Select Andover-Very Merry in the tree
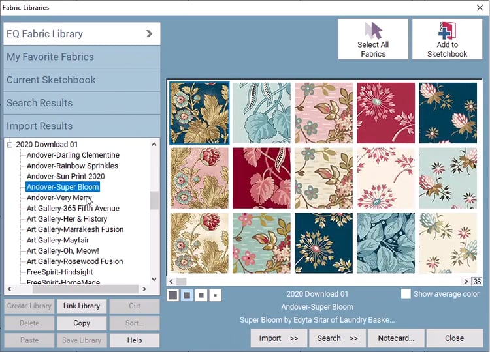The height and width of the screenshot is (352, 490). pyautogui.click(x=59, y=198)
